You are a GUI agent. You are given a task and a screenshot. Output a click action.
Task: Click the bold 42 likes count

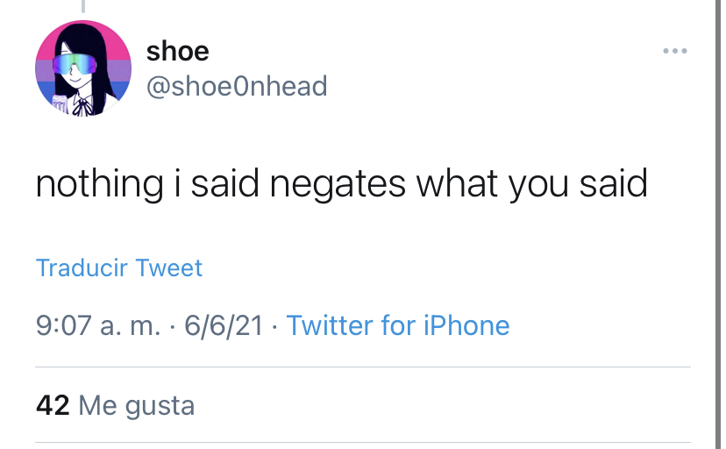tap(53, 405)
